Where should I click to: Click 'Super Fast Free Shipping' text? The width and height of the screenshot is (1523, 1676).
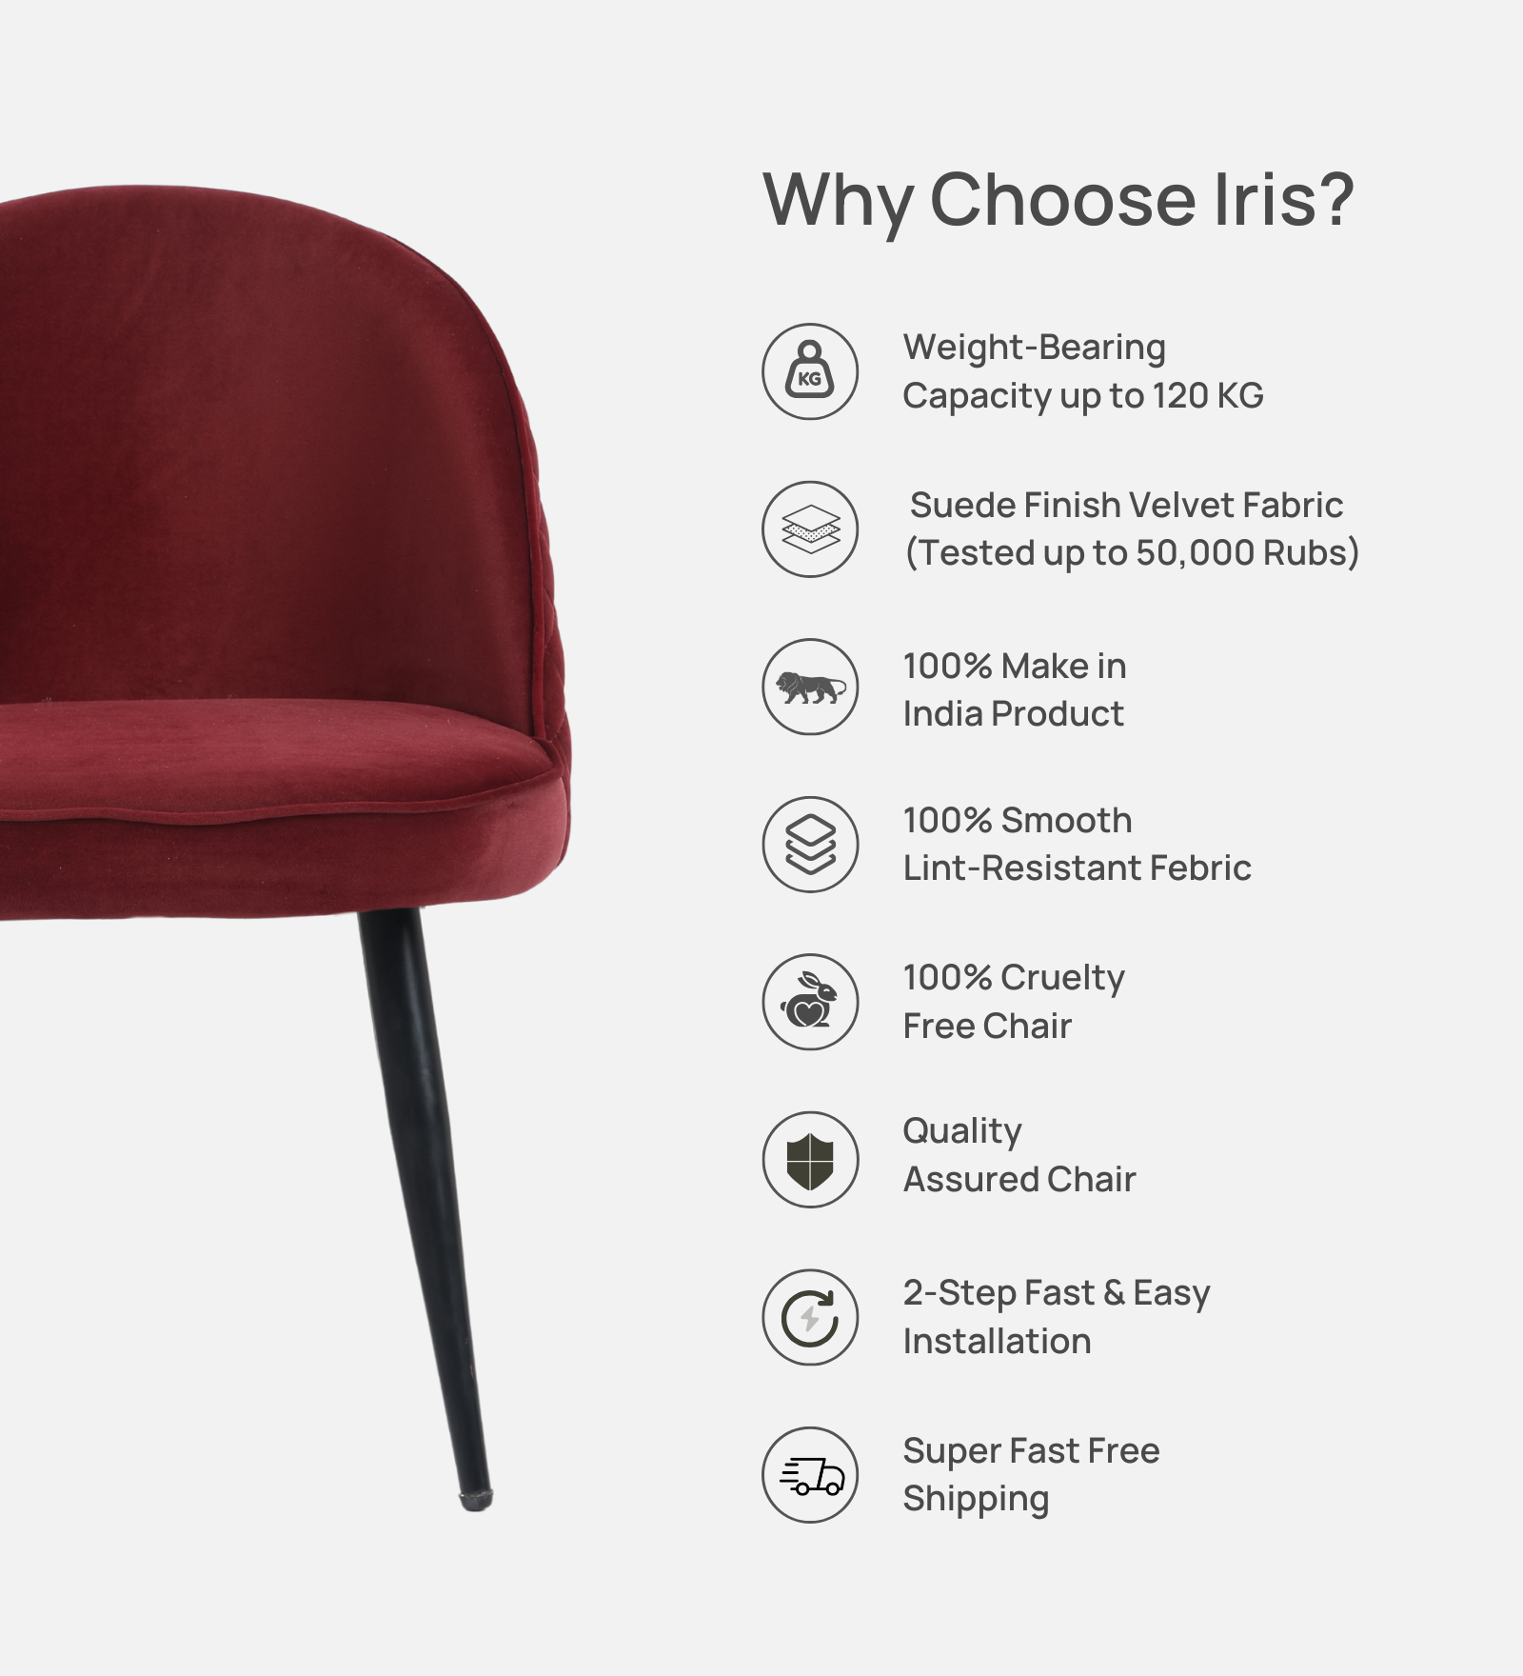[x=1031, y=1475]
